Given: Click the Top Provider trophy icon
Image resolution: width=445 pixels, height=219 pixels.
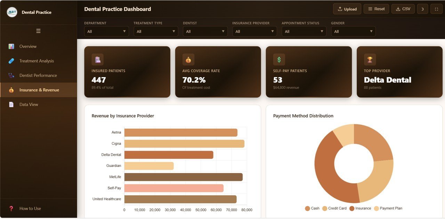Looking at the screenshot, I should pos(370,59).
